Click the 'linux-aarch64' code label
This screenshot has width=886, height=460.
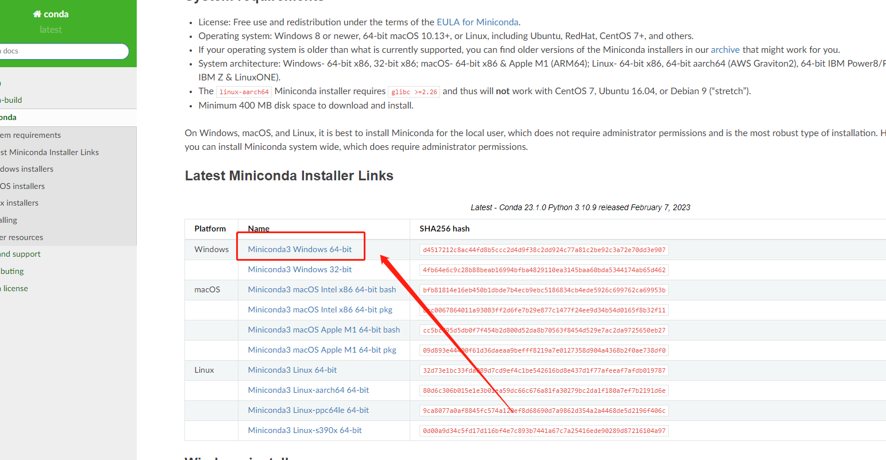click(x=244, y=92)
